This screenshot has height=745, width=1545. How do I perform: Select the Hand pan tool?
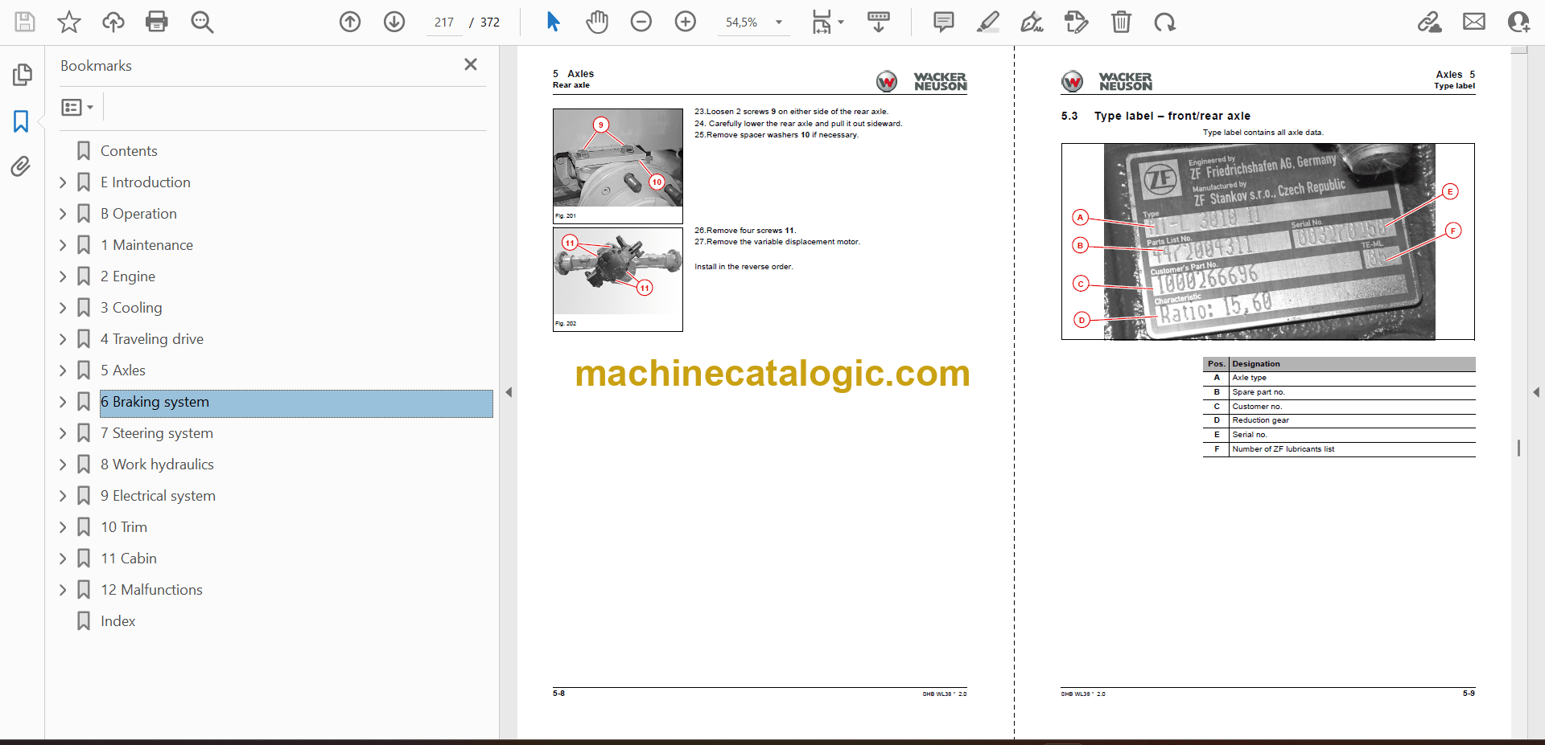[x=596, y=22]
